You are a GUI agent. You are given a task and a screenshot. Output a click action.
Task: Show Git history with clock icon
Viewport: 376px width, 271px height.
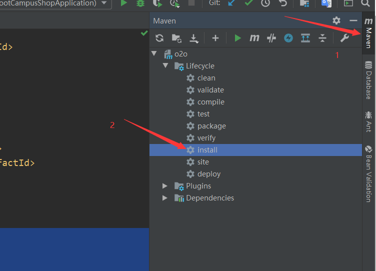(265, 3)
